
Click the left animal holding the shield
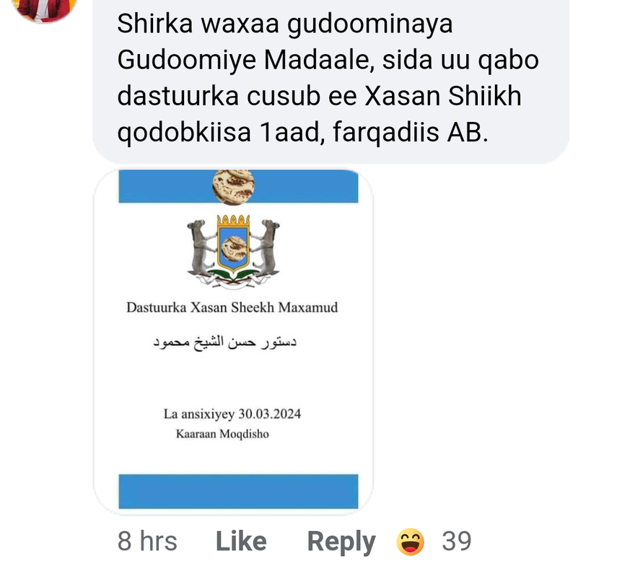point(201,248)
